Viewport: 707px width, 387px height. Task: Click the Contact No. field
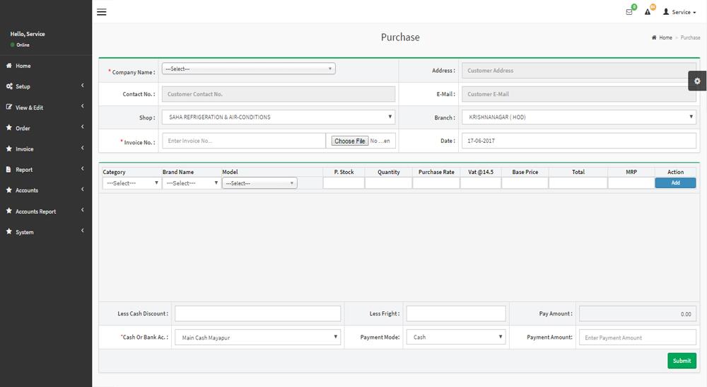[278, 94]
